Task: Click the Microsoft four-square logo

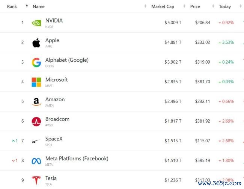Action: tap(36, 82)
